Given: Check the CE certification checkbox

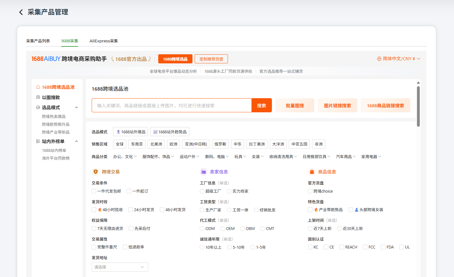Looking at the screenshot, I should 326,247.
